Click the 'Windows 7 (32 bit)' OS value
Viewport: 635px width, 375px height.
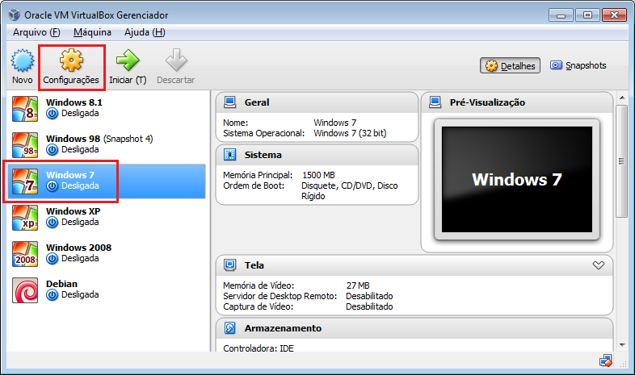[350, 133]
